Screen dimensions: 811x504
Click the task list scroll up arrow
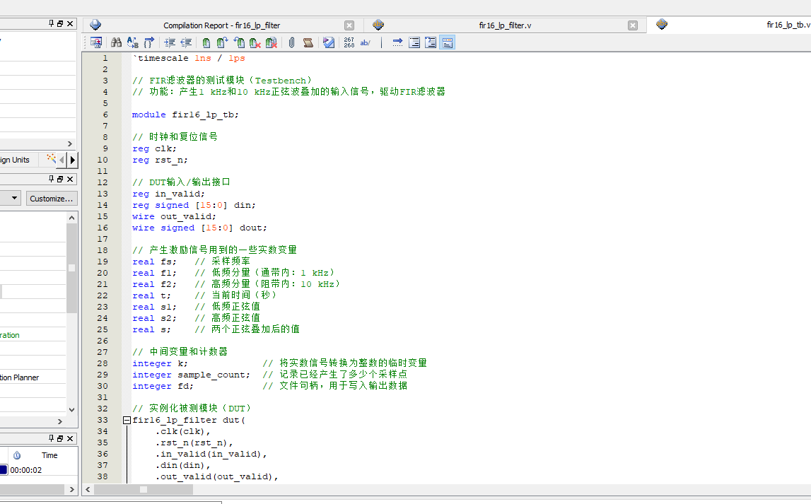pos(72,218)
